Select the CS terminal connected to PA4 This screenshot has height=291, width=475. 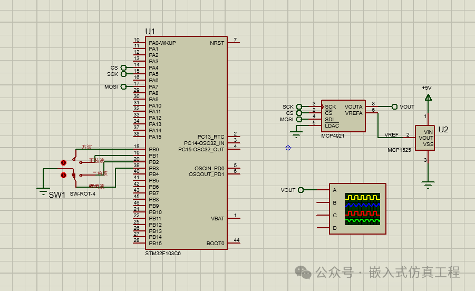(x=123, y=67)
